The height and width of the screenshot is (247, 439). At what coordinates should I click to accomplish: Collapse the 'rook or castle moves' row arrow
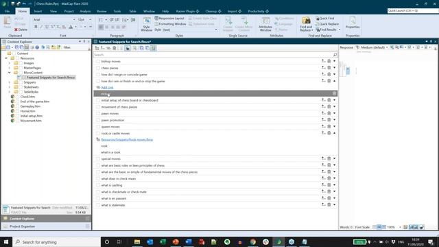pyautogui.click(x=334, y=133)
